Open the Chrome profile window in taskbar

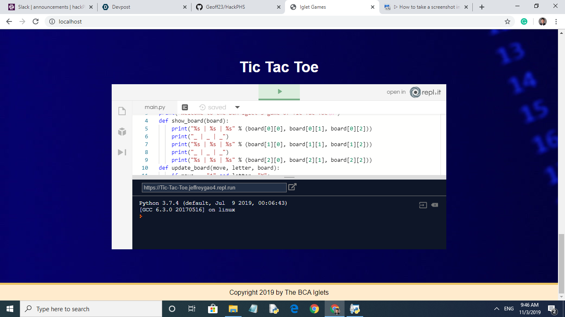[335, 309]
